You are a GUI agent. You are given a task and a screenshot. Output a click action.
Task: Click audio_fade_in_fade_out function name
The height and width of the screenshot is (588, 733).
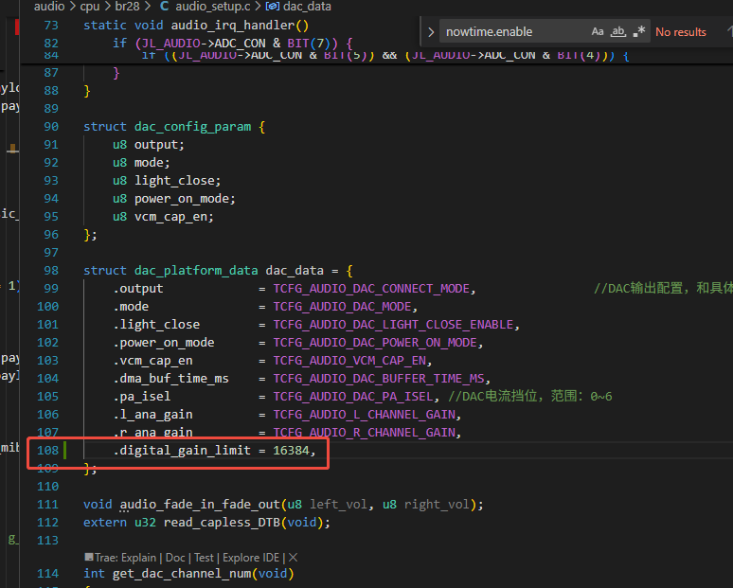(x=200, y=505)
